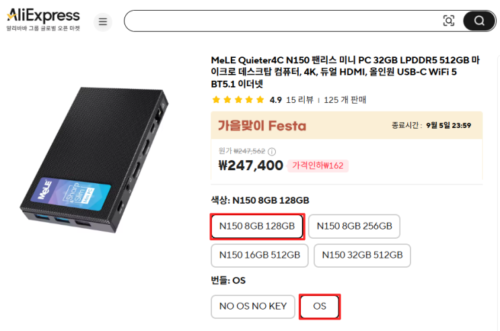Click the 4.9 rating score
Viewport: 500px width, 331px height.
click(x=275, y=100)
